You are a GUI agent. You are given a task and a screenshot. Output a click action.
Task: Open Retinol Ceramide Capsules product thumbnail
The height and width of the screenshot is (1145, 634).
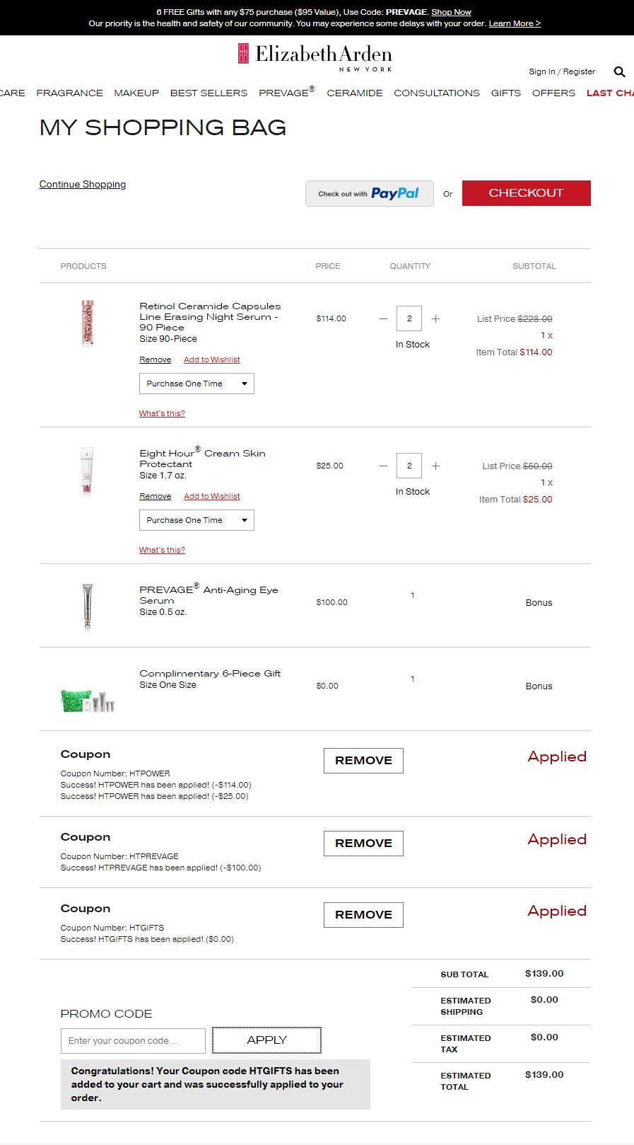click(x=88, y=323)
